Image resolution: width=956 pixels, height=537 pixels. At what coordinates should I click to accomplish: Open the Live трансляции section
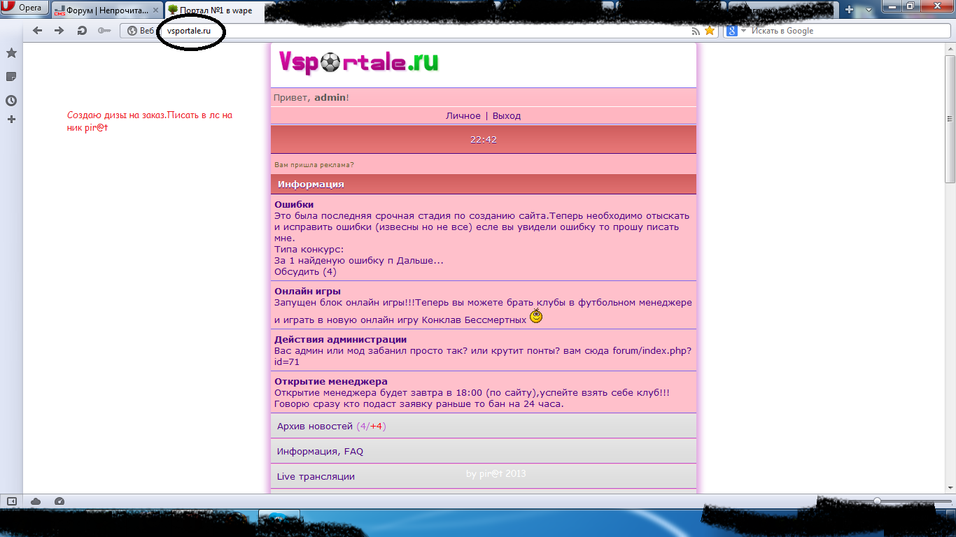tap(484, 476)
